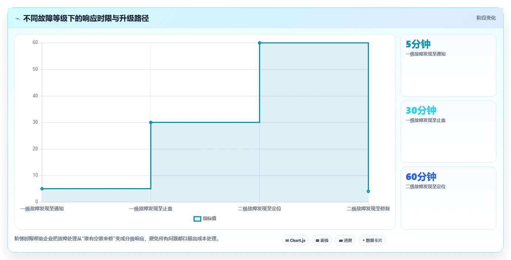
Task: Click y-axis tick label 60
Action: (35, 43)
